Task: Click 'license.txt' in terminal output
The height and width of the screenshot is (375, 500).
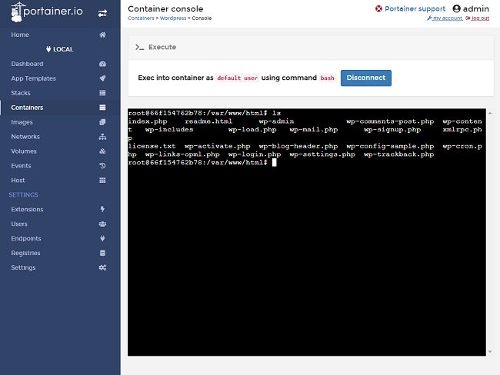Action: (x=152, y=146)
